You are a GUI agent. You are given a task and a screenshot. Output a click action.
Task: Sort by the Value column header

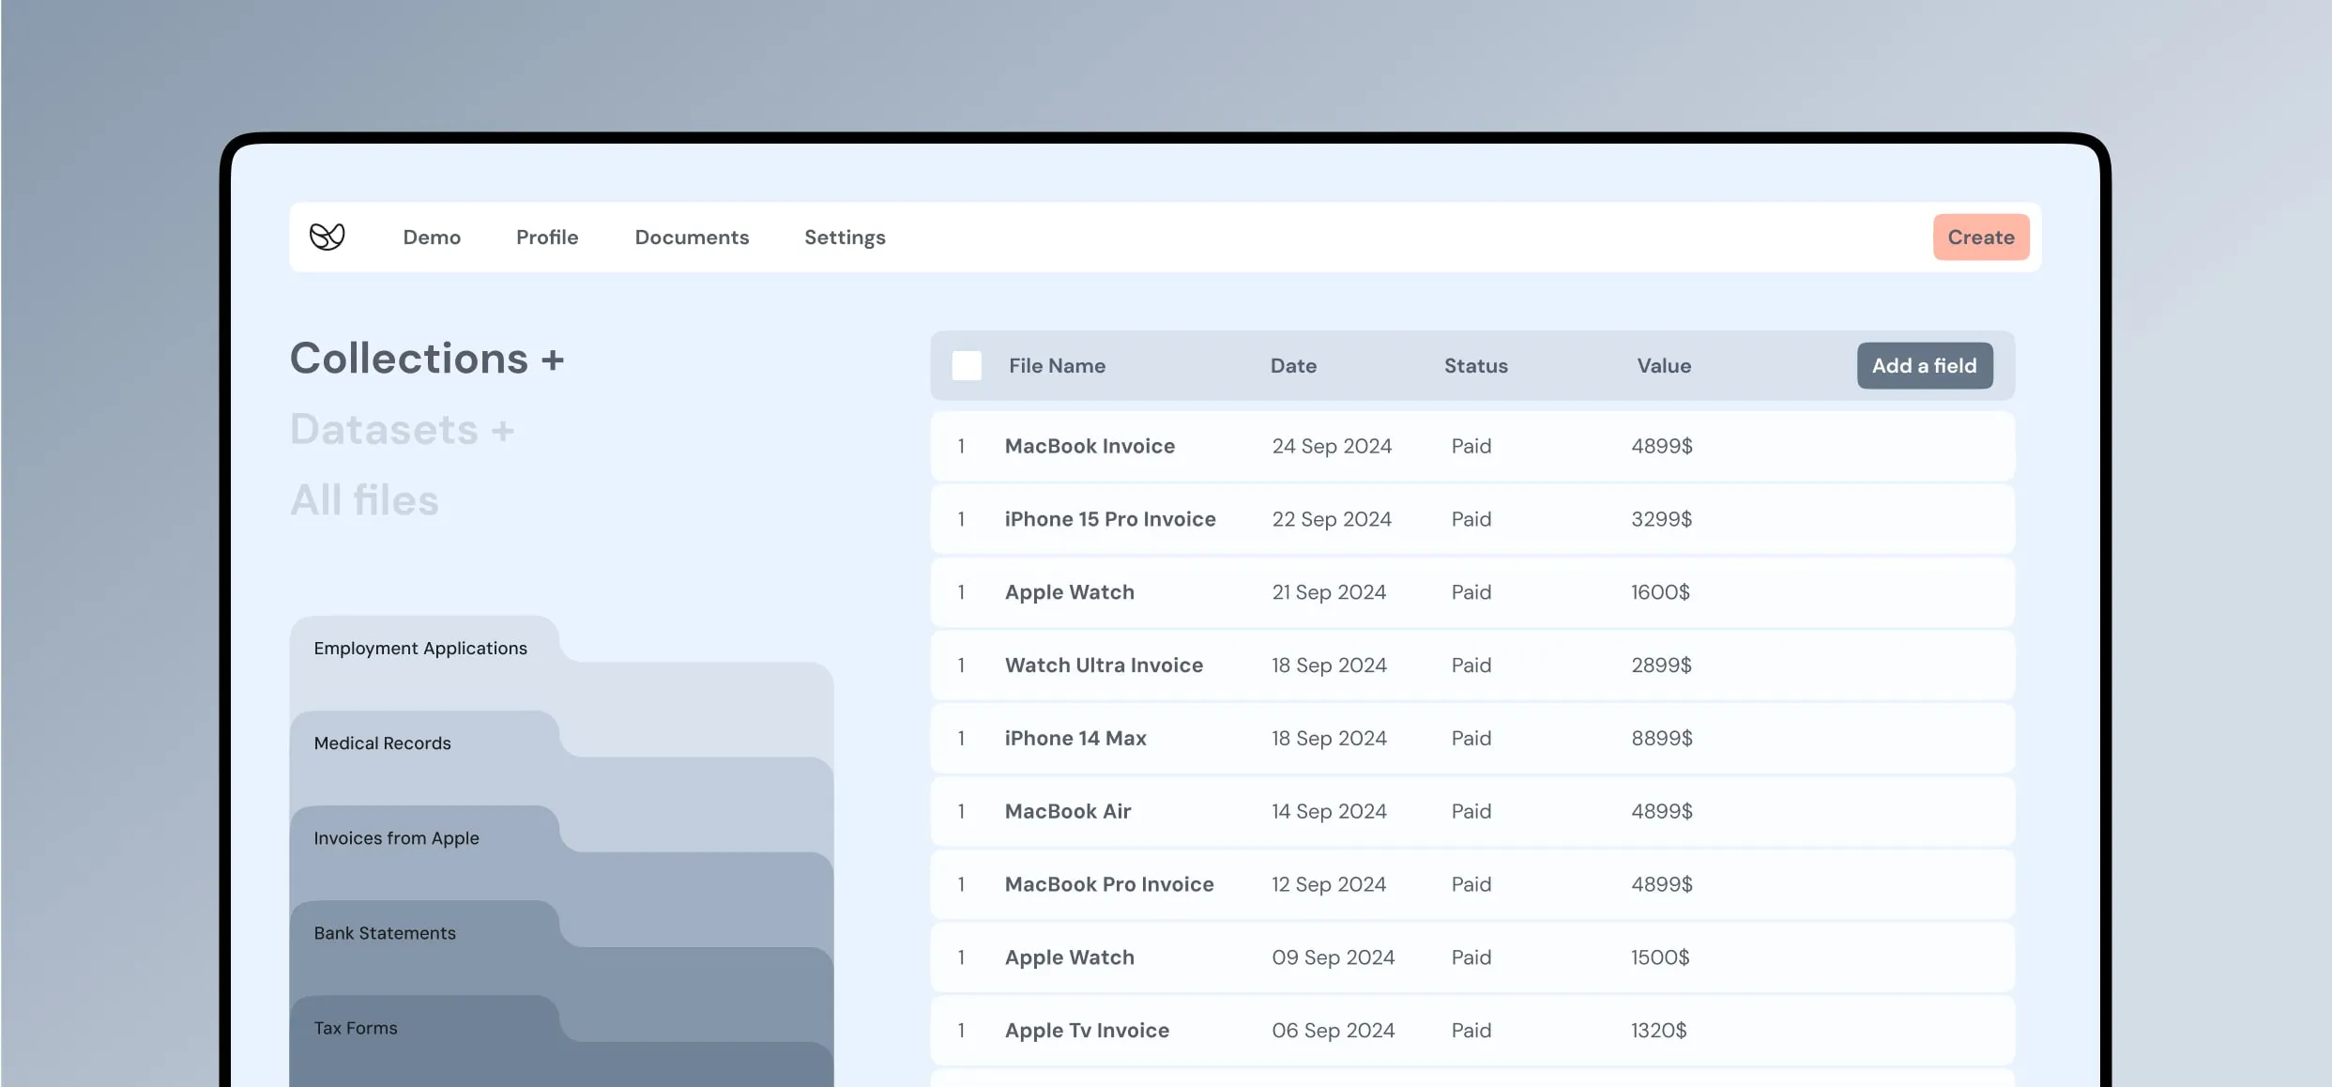pos(1664,365)
